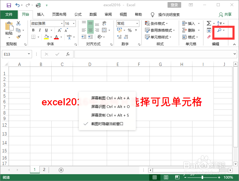Click the print preview icon in title bar

click(38, 5)
